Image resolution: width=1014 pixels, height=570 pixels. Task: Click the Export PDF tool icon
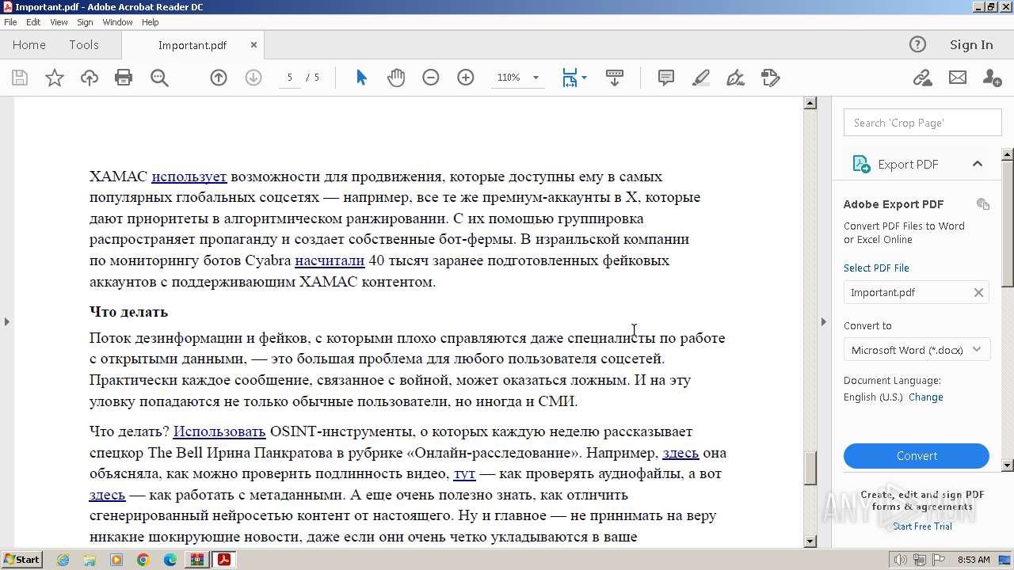click(861, 164)
